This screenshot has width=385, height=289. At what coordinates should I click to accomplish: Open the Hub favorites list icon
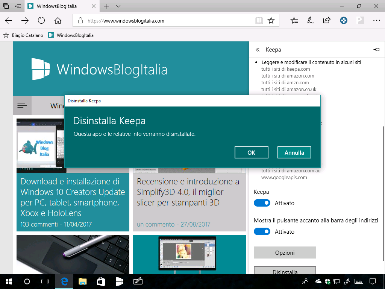tap(294, 21)
